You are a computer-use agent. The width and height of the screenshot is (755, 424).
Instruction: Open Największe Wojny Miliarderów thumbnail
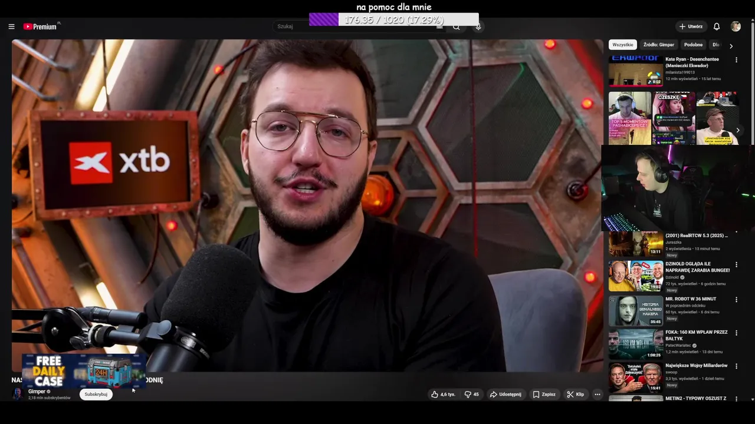point(636,377)
